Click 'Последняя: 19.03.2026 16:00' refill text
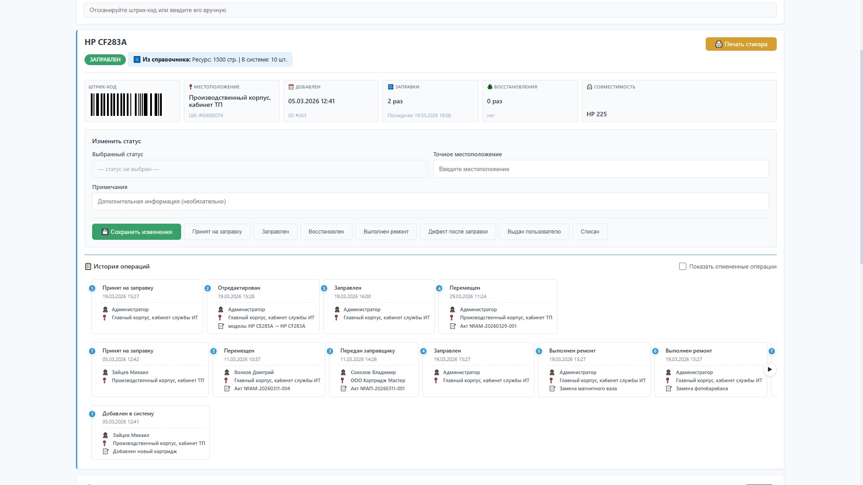The height and width of the screenshot is (485, 863). pos(419,115)
